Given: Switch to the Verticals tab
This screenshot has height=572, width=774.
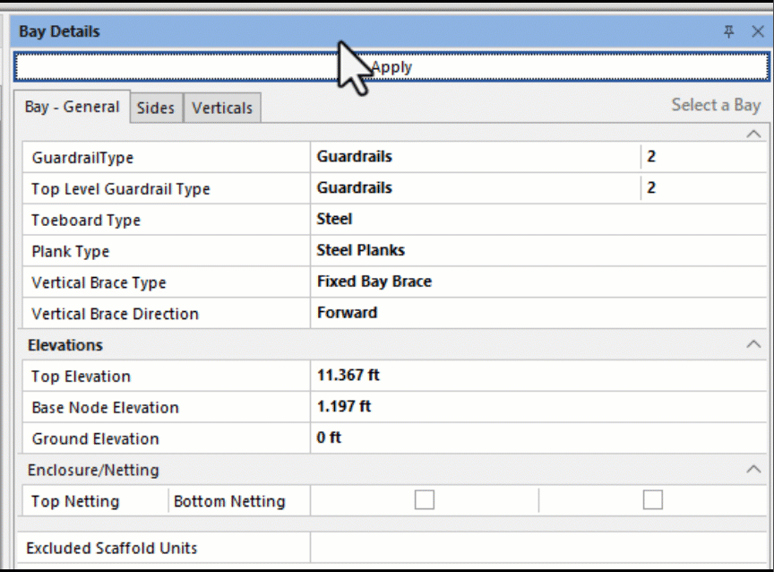Looking at the screenshot, I should [221, 107].
